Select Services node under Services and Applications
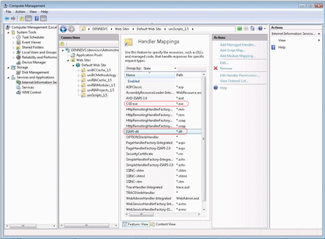Viewport: 325px width, 239px height. [28, 87]
